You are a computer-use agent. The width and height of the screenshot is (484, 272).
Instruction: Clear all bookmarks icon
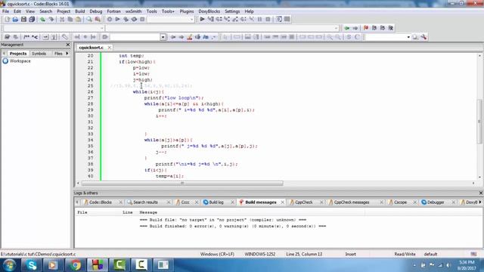391,28
